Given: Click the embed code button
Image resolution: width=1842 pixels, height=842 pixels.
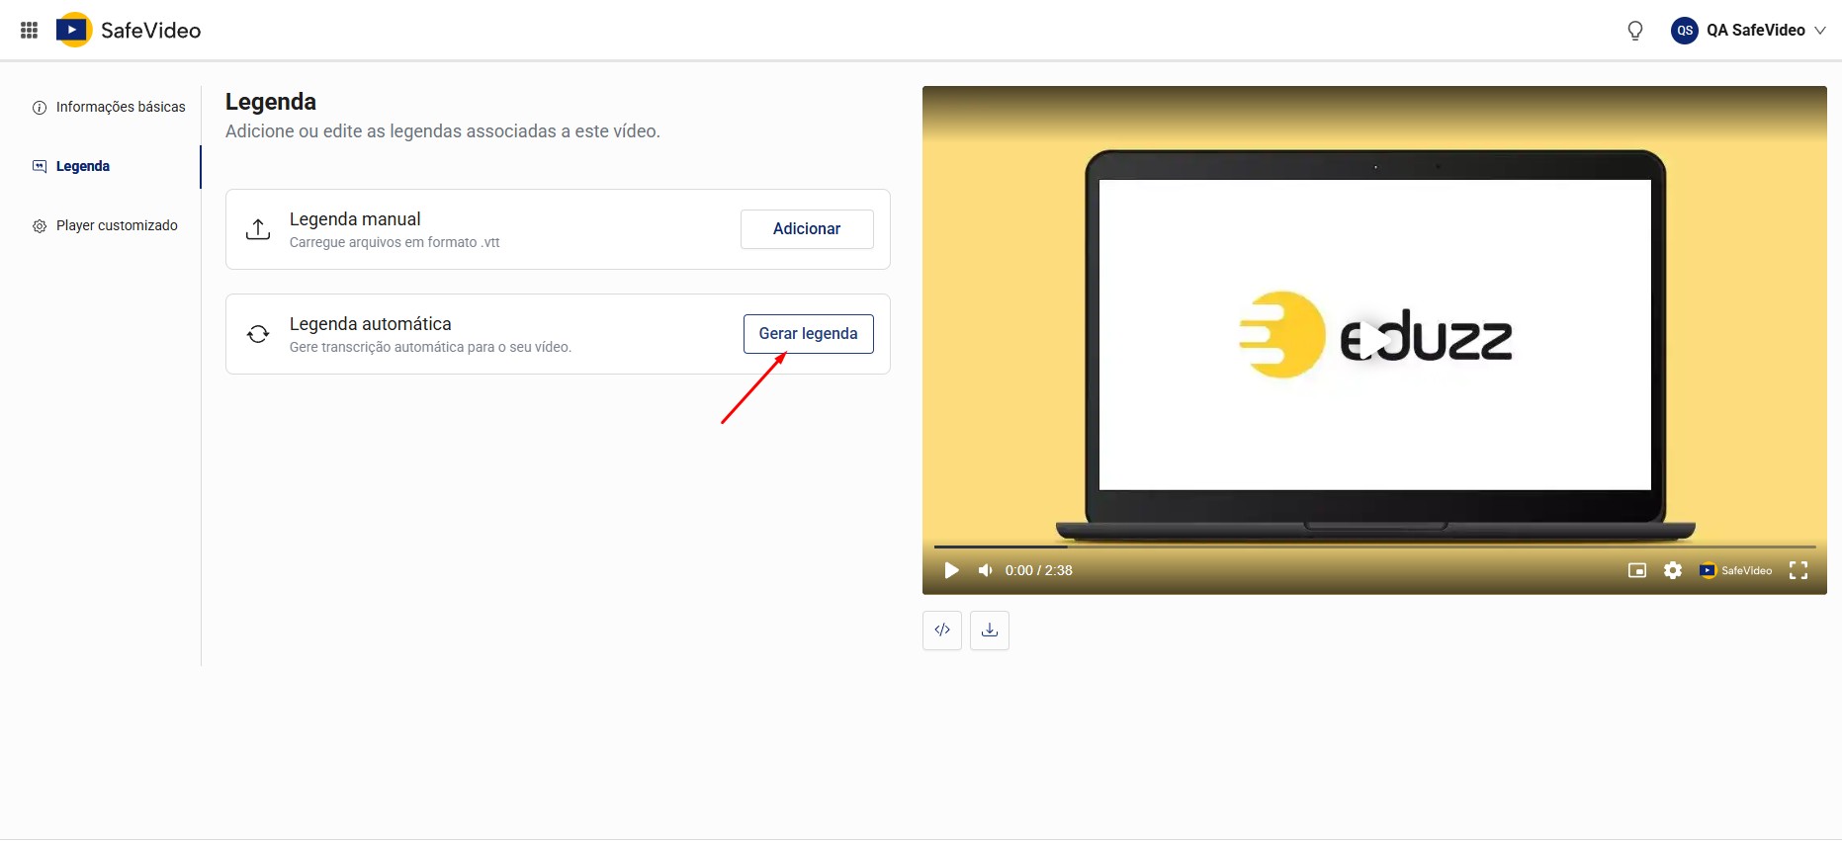Looking at the screenshot, I should (x=942, y=631).
